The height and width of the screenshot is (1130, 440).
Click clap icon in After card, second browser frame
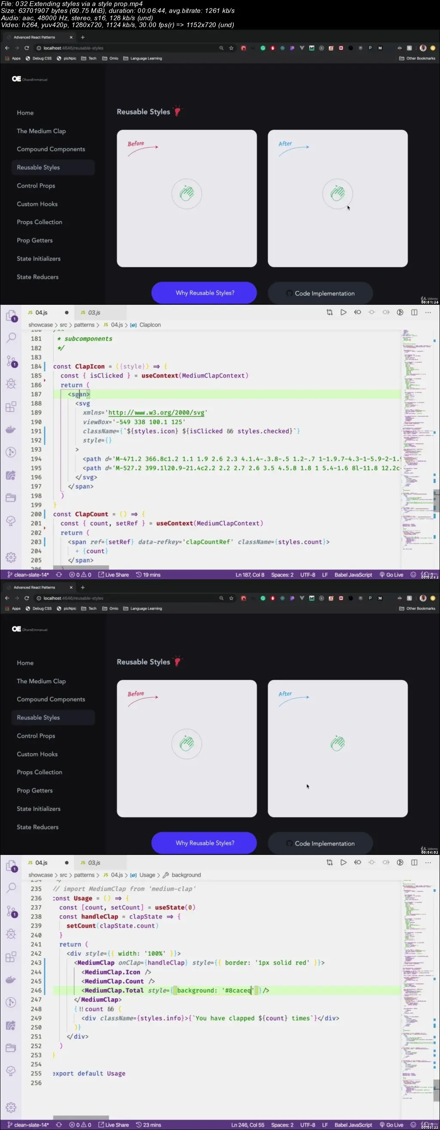(338, 743)
